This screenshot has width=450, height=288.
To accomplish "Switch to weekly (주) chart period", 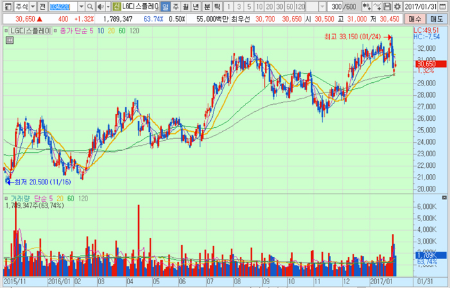I will click(x=176, y=6).
